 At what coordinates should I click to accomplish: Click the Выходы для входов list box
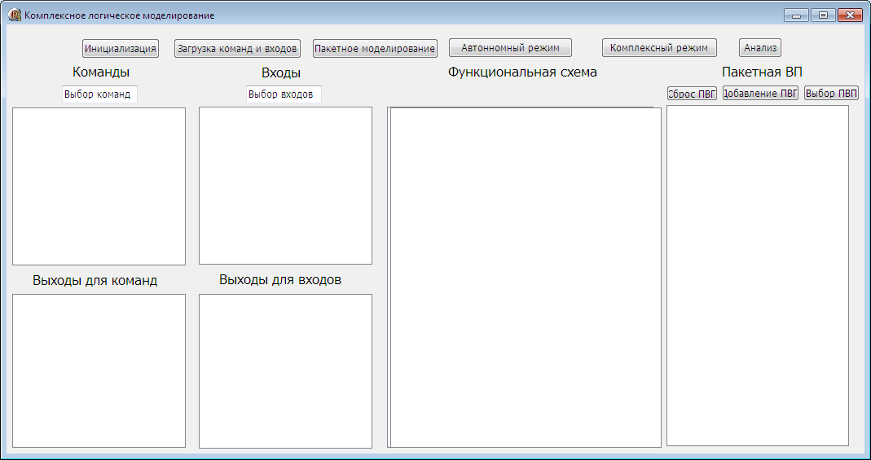coord(285,370)
